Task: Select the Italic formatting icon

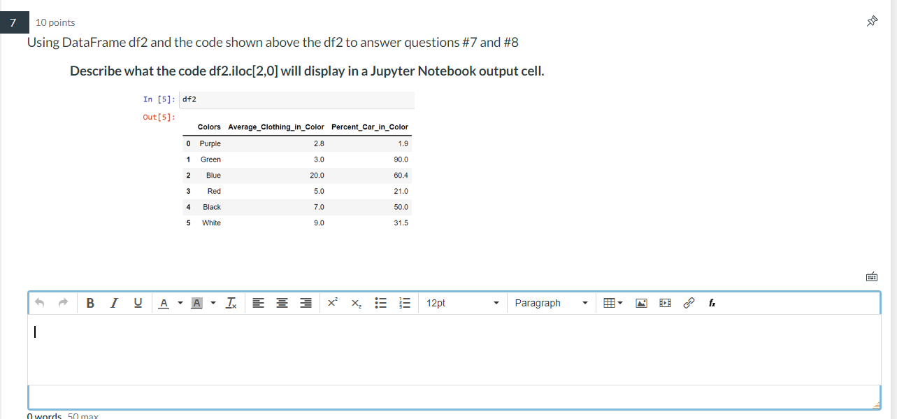Action: [113, 302]
